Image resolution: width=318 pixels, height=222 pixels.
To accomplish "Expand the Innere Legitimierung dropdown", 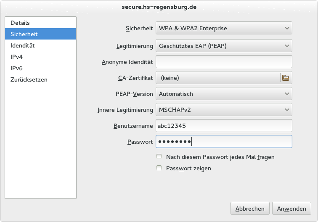I will pos(224,110).
